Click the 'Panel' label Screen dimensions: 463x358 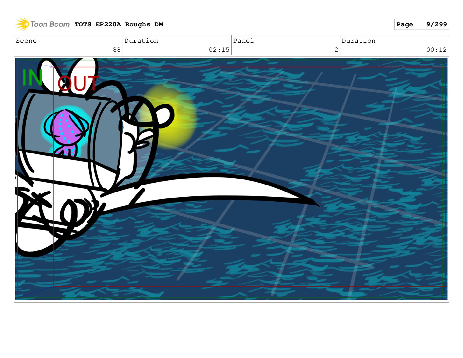243,41
